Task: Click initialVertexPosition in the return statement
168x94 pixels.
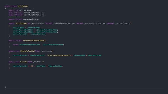Action: [53, 45]
